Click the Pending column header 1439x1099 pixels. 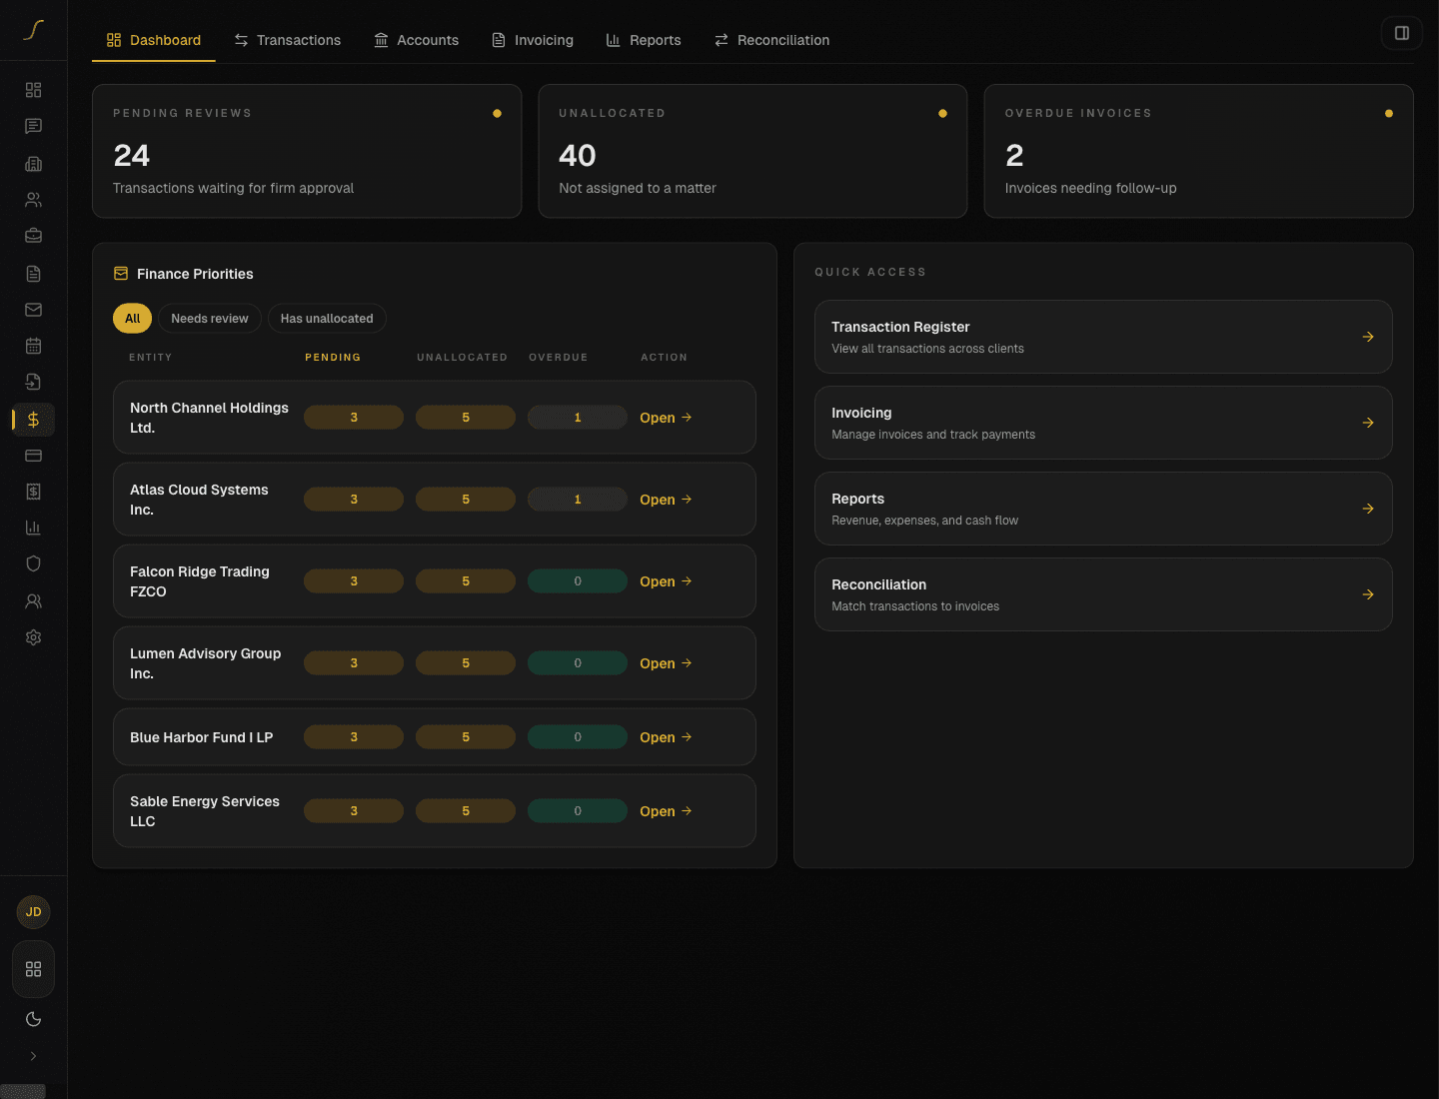click(333, 358)
